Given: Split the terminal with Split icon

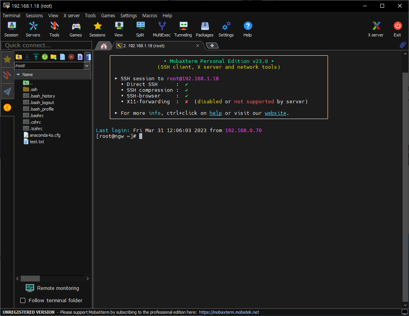Looking at the screenshot, I should click(x=140, y=29).
